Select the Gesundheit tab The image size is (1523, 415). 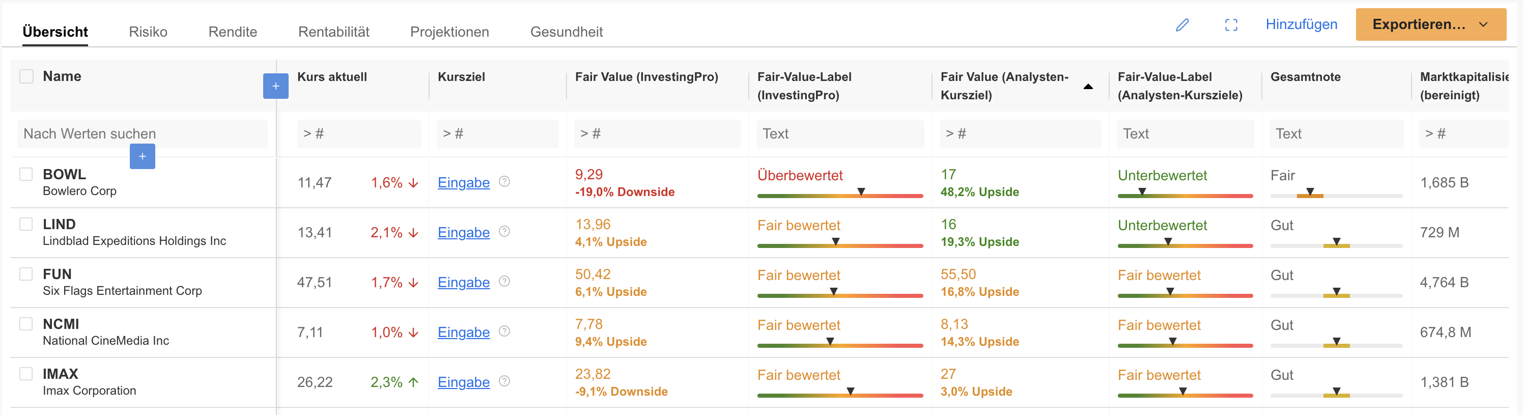point(567,32)
